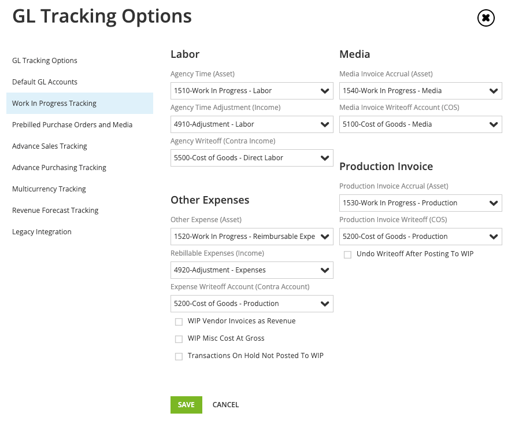Screen dimensions: 515x424
Task: Cancel the GL tracking changes
Action: click(x=225, y=405)
